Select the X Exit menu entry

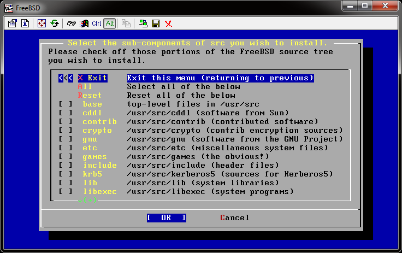92,78
